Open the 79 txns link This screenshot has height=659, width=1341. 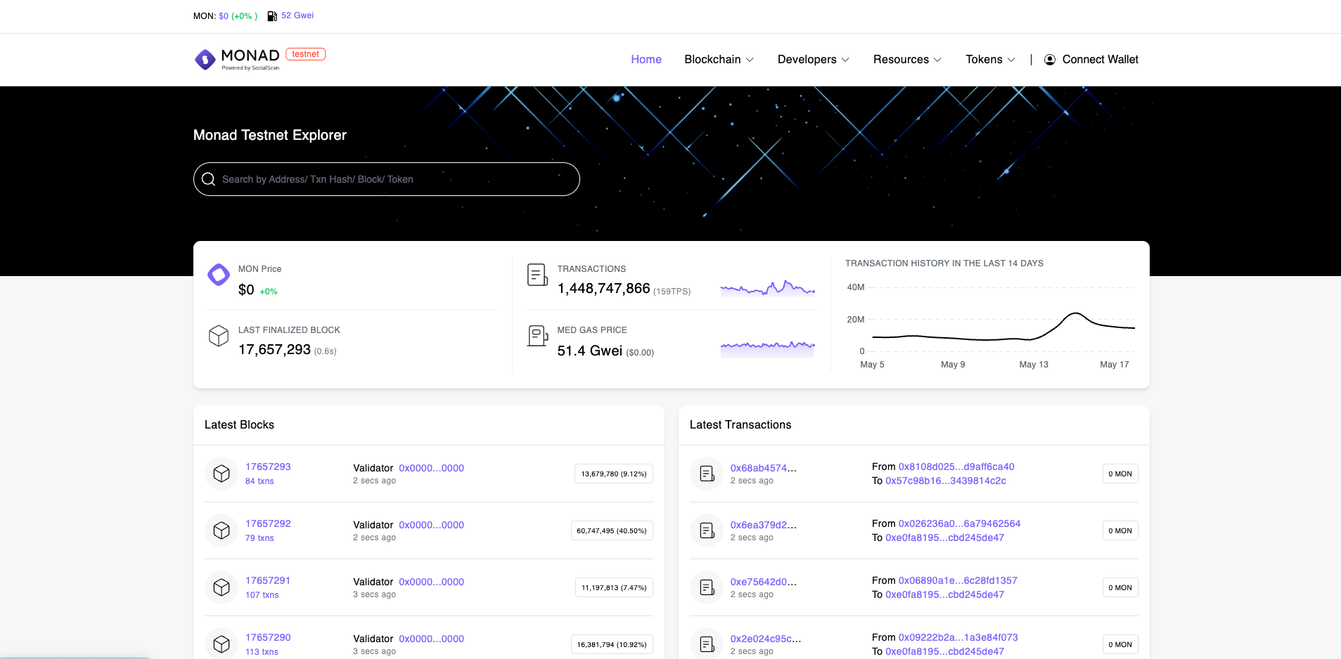[x=259, y=538]
